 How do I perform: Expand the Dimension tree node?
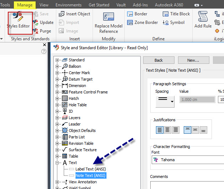pyautogui.click(x=57, y=86)
